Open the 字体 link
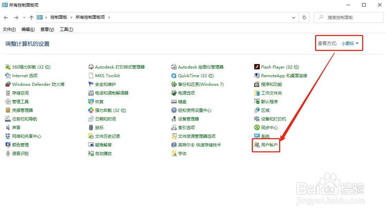The width and height of the screenshot is (386, 214). tap(182, 153)
